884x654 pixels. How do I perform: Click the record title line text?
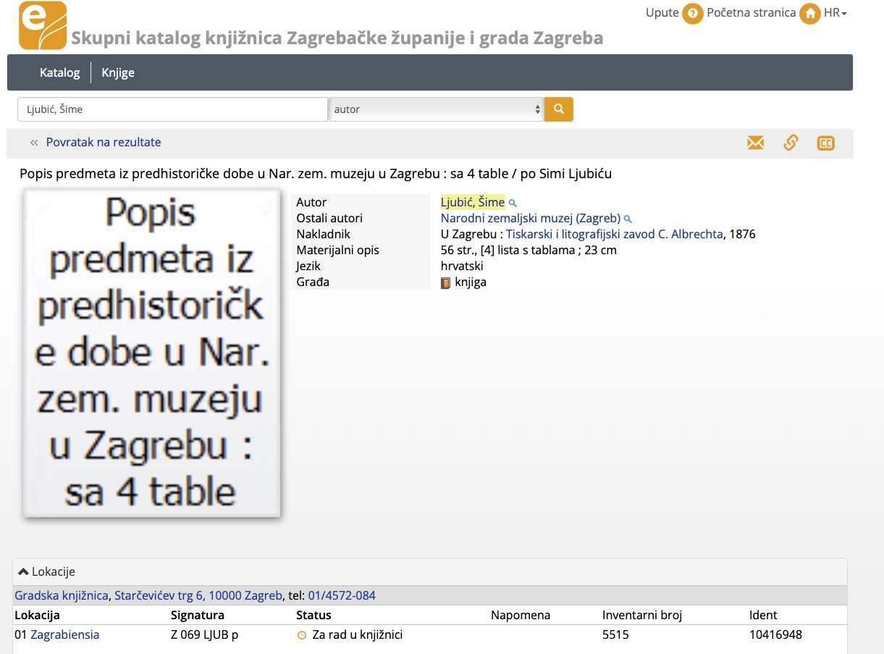(316, 175)
